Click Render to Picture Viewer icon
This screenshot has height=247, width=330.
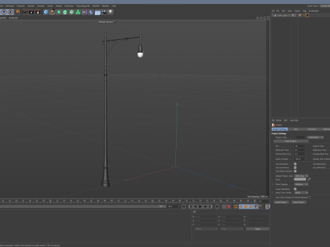[x=32, y=12]
